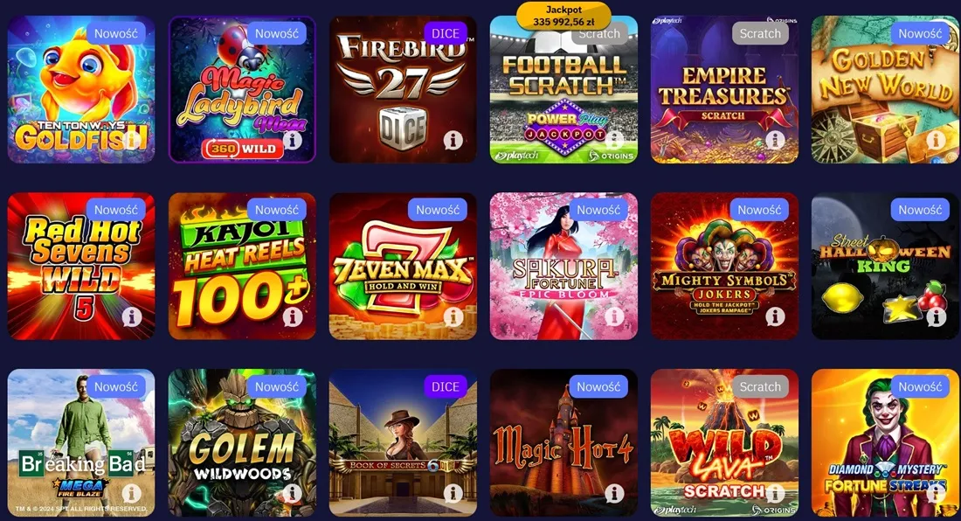Viewport: 961px width, 521px height.
Task: Show info for Kajot Heat Reels 100
Action: click(293, 317)
